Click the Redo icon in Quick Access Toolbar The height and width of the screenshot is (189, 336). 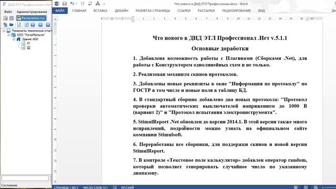click(x=82, y=4)
